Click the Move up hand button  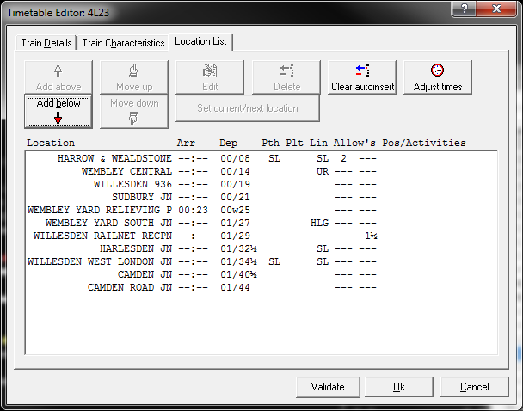pyautogui.click(x=134, y=77)
